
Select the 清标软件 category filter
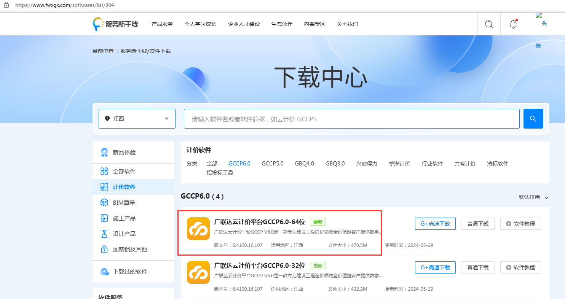498,164
